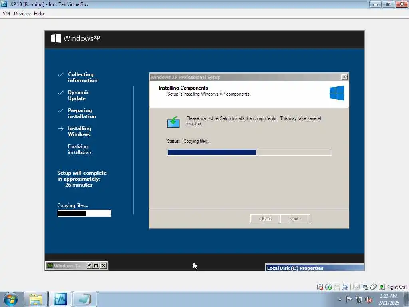Open the Windows Start menu orb
Image resolution: width=409 pixels, height=307 pixels.
pyautogui.click(x=11, y=299)
